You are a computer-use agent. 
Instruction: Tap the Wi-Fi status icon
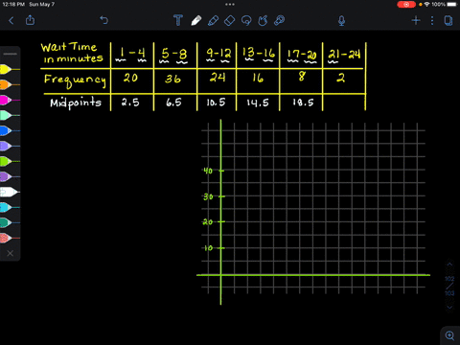[426, 5]
